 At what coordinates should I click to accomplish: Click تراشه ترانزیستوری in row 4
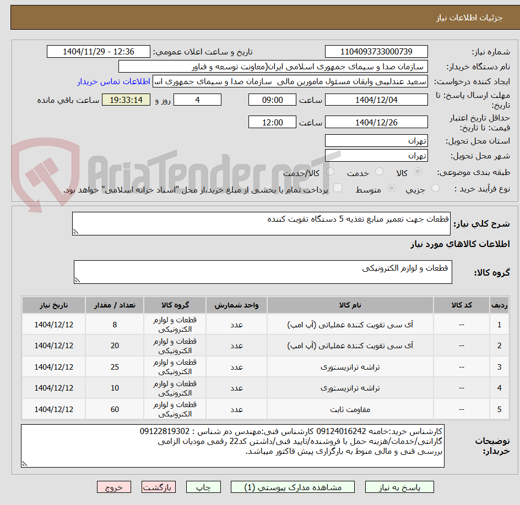[350, 388]
